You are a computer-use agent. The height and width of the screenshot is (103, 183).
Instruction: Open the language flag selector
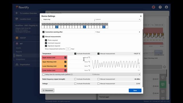(x=154, y=7)
